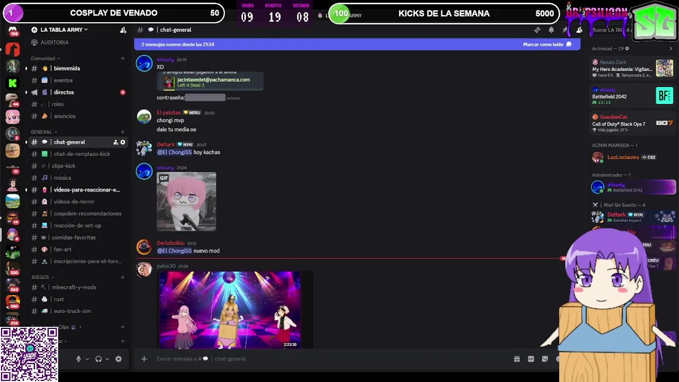Open the chat-de-remplazo-kick channel
This screenshot has width=679, height=382.
[x=77, y=154]
